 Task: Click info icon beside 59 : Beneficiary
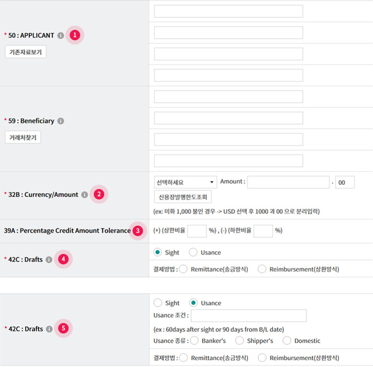61,121
